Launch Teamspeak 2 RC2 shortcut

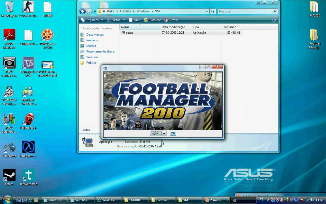tap(28, 66)
